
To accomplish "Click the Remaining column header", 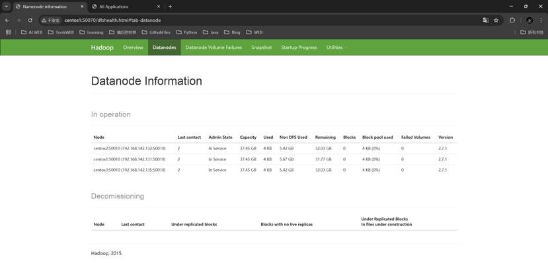I will [325, 137].
